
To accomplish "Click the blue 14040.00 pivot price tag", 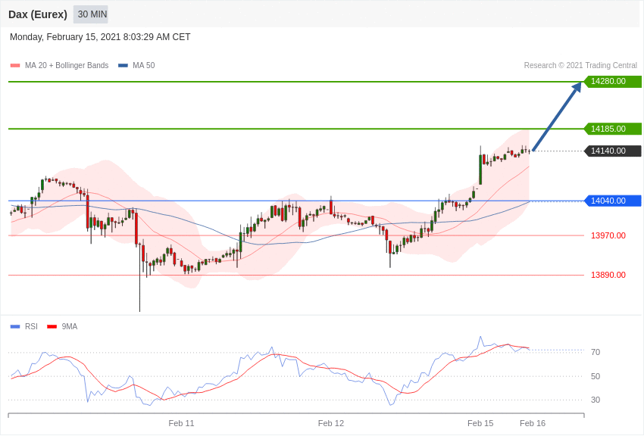I will coord(612,201).
